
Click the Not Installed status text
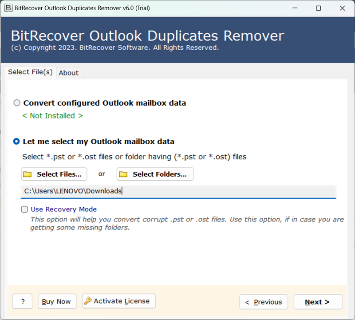click(x=52, y=116)
